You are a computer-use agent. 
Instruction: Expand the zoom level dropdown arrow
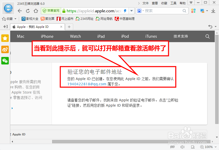pyautogui.click(x=216, y=147)
